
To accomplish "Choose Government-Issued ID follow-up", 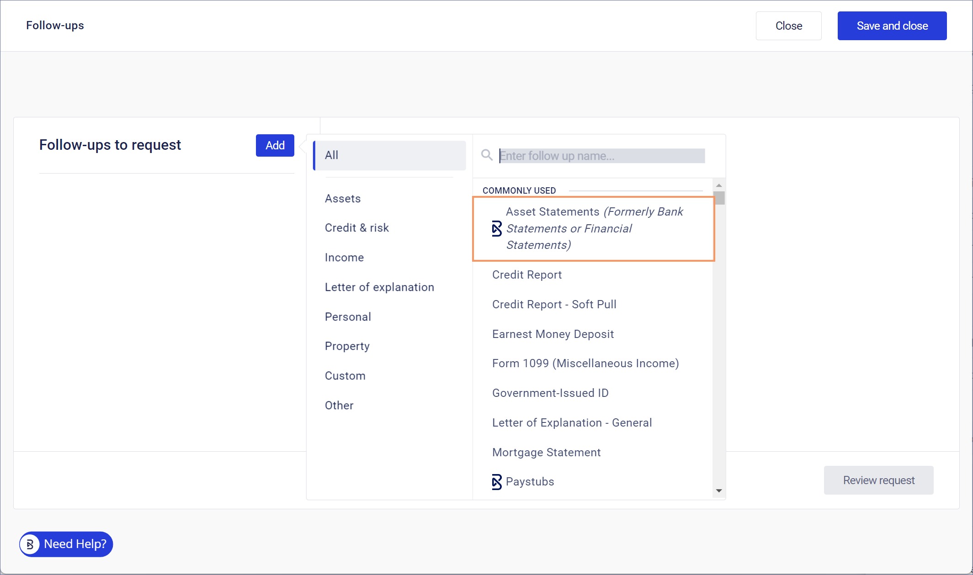I will pyautogui.click(x=550, y=393).
